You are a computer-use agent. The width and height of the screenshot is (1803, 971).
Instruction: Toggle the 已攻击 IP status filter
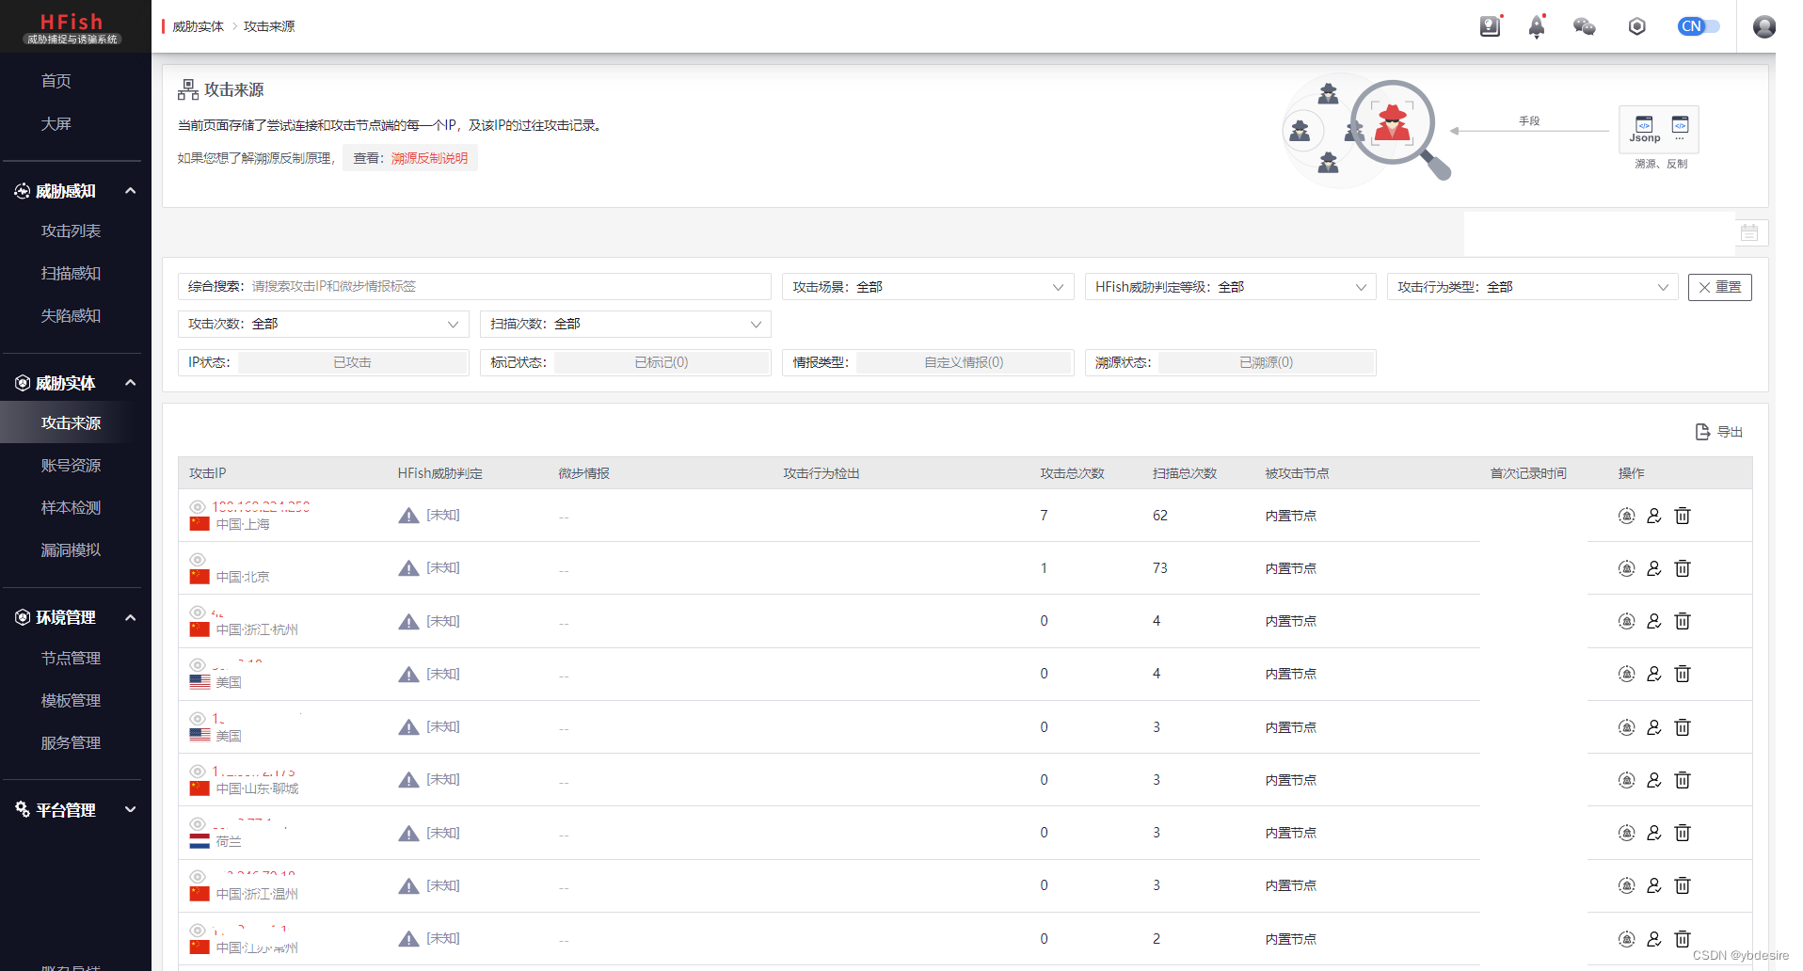click(352, 362)
